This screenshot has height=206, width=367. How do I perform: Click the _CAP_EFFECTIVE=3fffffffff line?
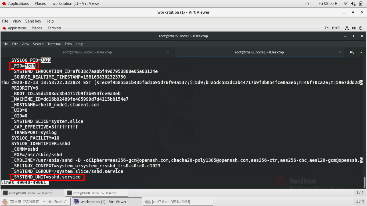[45, 127]
